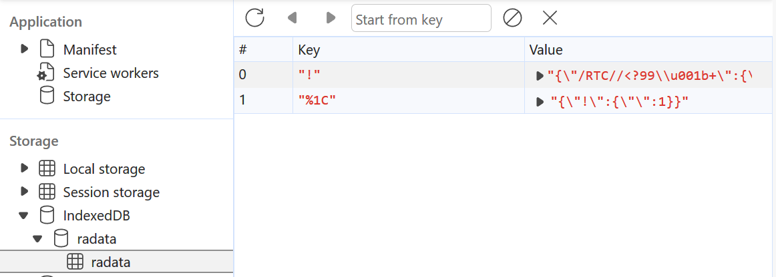Click the Service workers gear icon
The height and width of the screenshot is (277, 776).
click(x=46, y=73)
